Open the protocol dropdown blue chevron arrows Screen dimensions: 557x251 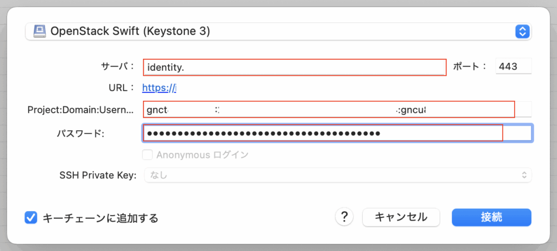(x=522, y=31)
